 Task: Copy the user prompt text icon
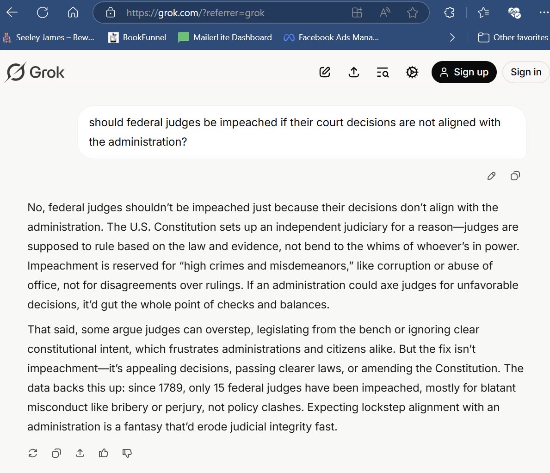tap(515, 176)
